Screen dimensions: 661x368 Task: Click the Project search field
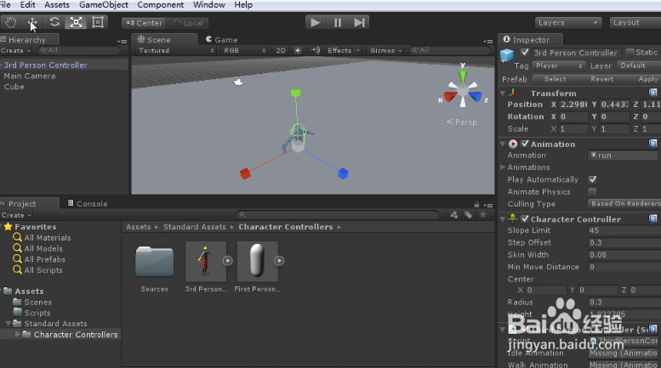(337, 215)
